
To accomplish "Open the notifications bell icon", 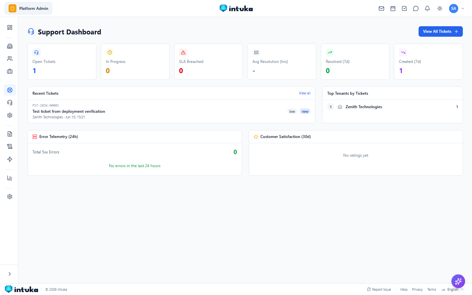I will point(427,9).
